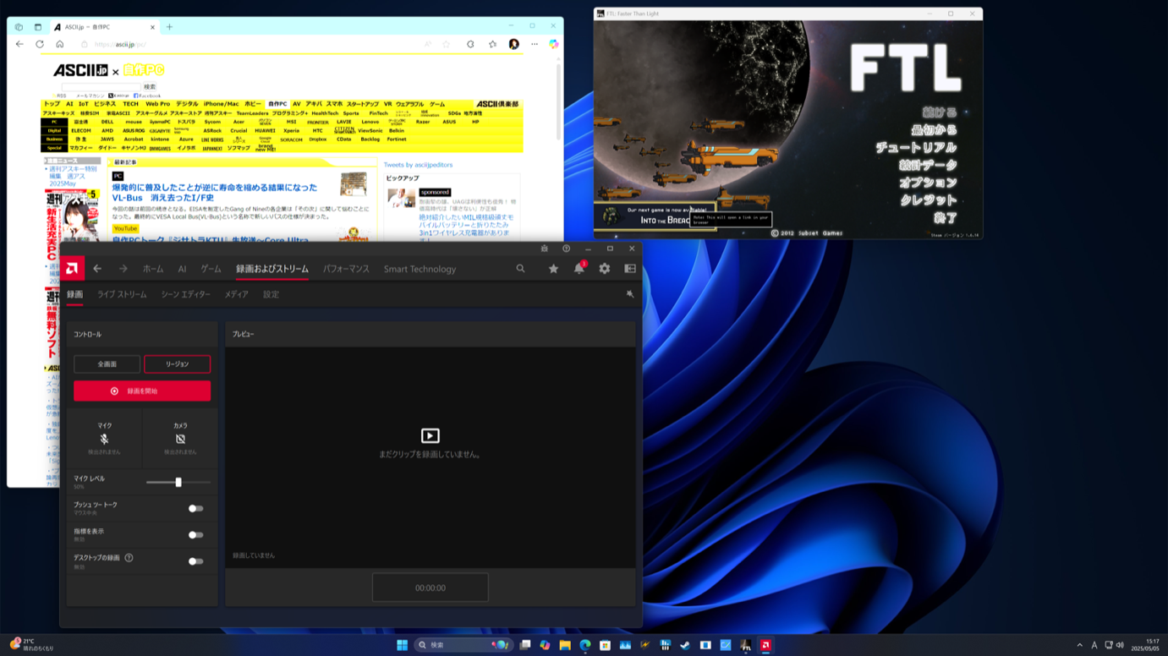1168x656 pixels.
Task: Open the AMD notifications bell
Action: 579,269
